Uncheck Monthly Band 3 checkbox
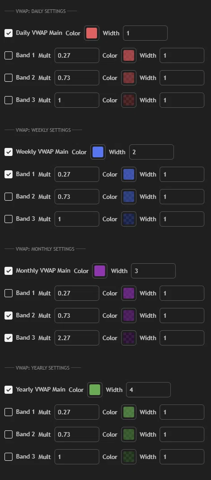This screenshot has width=211, height=480. pyautogui.click(x=8, y=337)
